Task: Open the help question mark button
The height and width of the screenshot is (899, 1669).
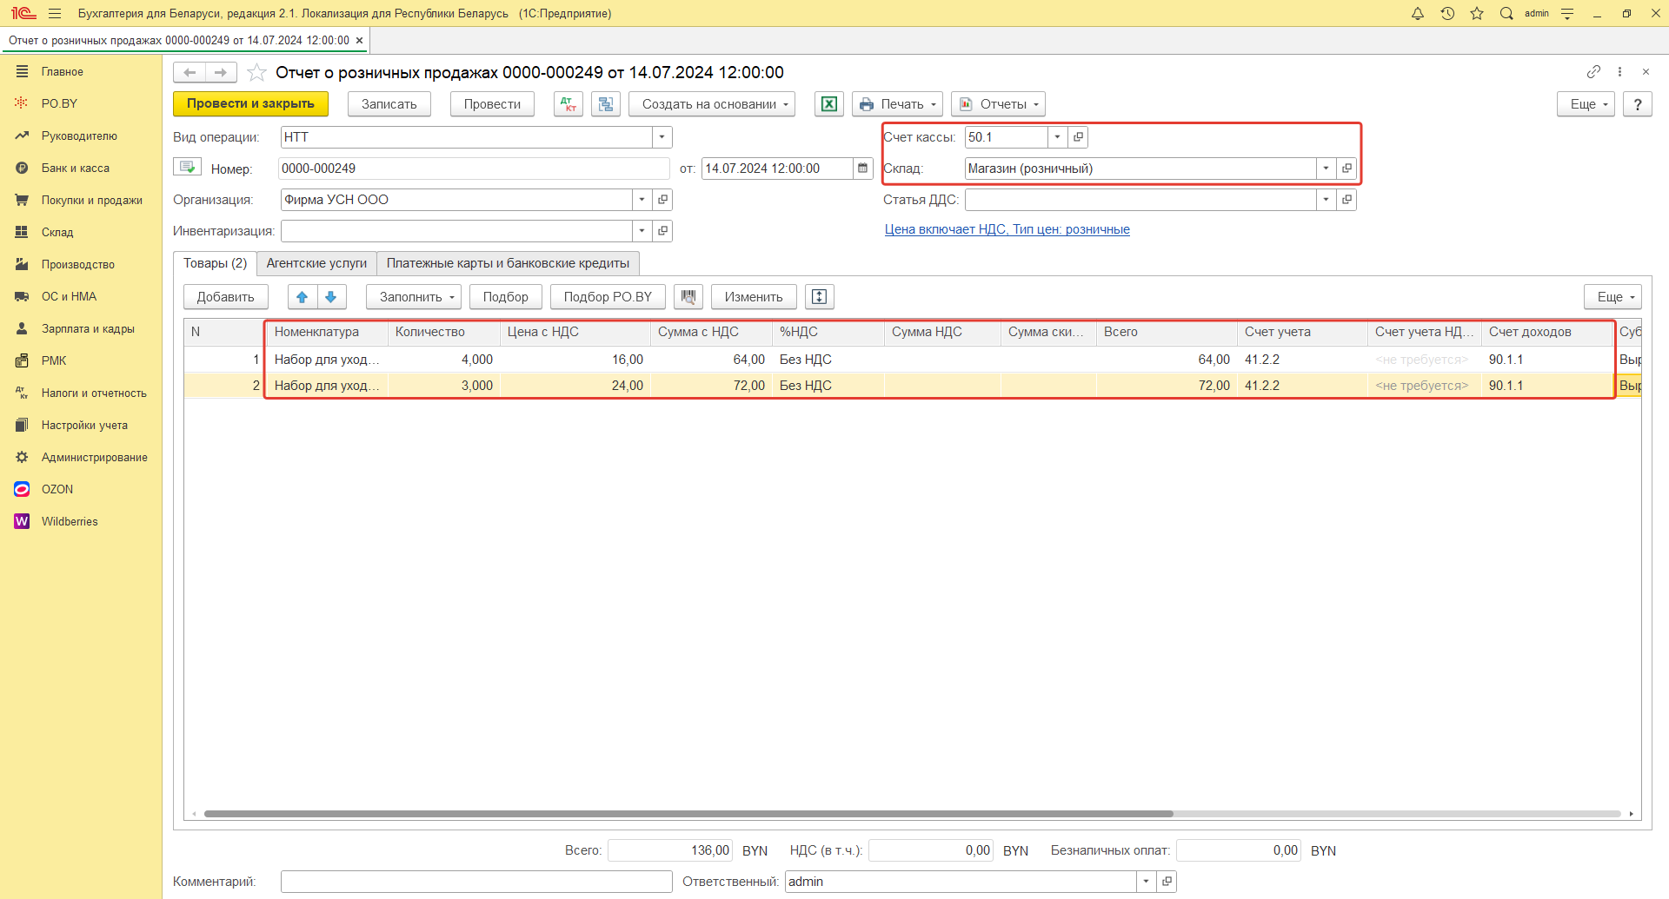Action: coord(1638,104)
